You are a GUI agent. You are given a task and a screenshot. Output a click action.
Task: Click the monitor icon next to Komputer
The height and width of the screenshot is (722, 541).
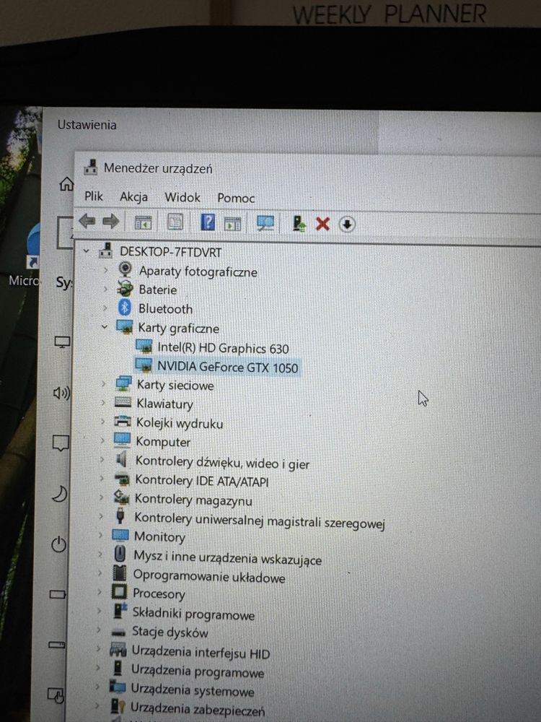tap(122, 440)
